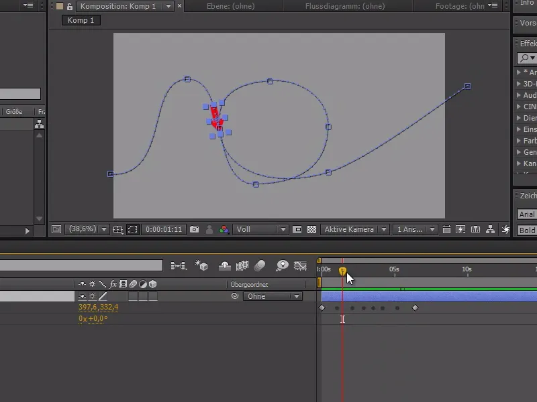The image size is (537, 402).
Task: Open Brainstorm lightbulb icon
Action: [282, 265]
